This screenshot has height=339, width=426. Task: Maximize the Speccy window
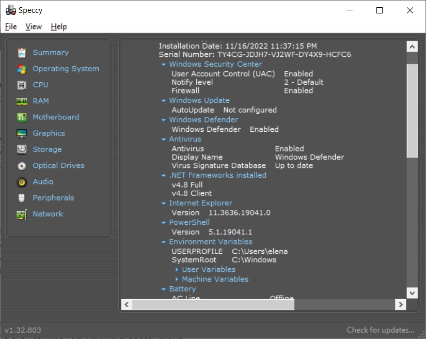(380, 10)
